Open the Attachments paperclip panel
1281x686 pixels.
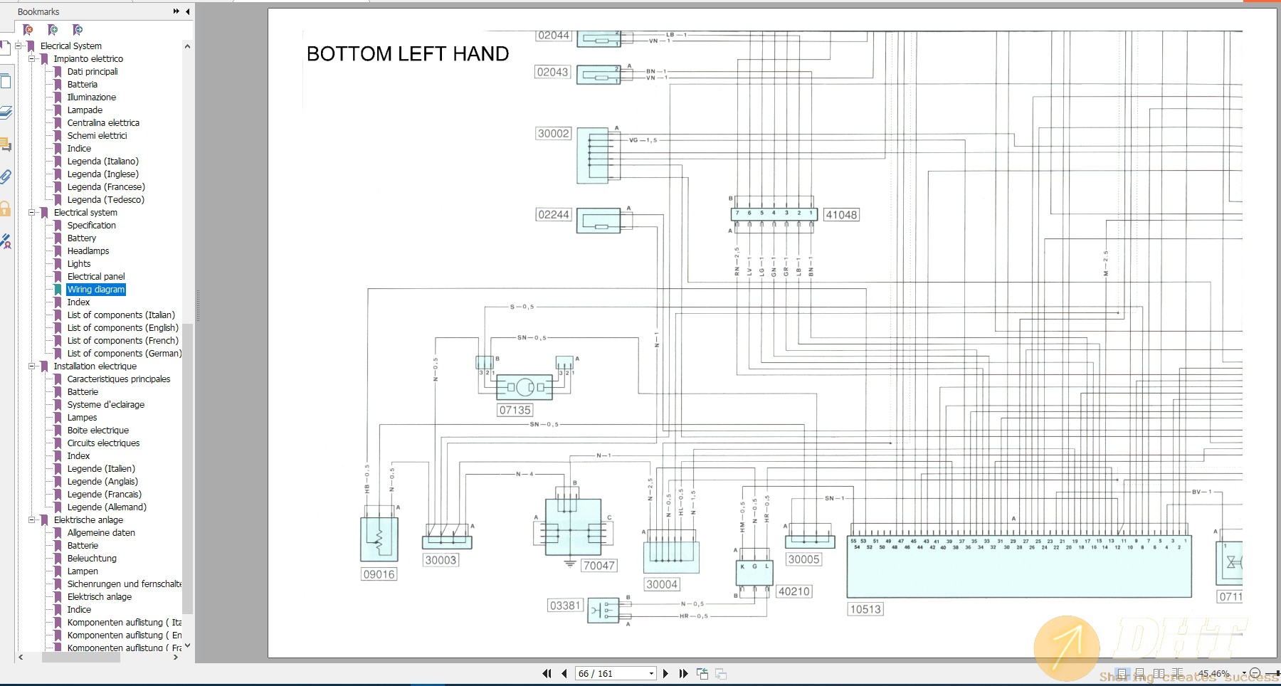click(x=6, y=176)
